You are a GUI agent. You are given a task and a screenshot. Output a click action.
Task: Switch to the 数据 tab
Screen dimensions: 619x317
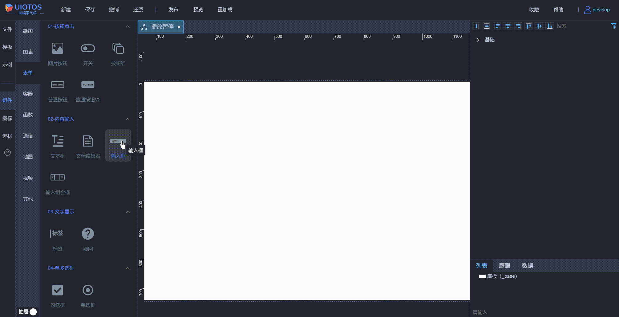click(x=528, y=265)
